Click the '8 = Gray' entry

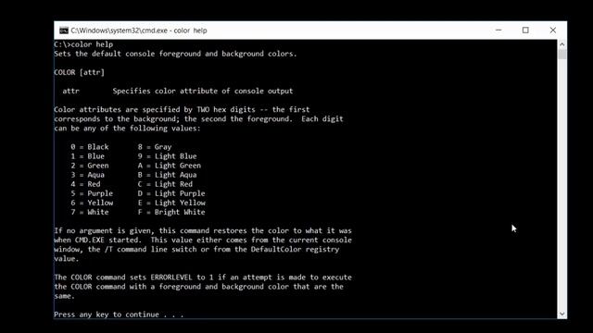tap(155, 147)
